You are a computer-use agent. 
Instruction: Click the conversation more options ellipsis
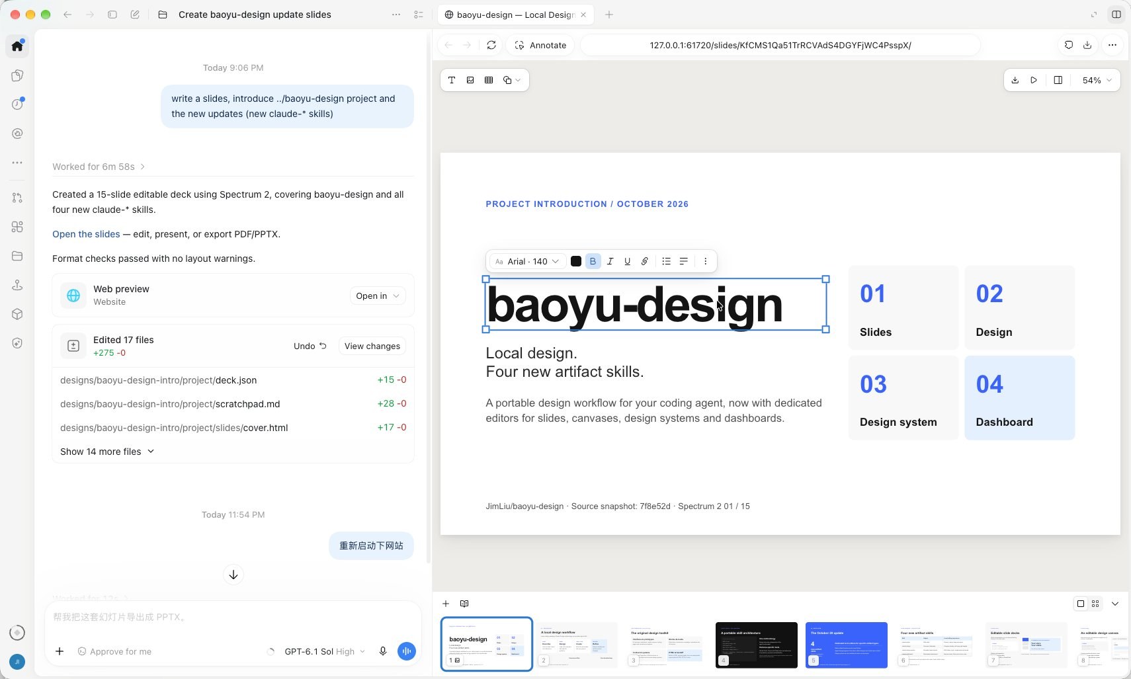coord(396,15)
